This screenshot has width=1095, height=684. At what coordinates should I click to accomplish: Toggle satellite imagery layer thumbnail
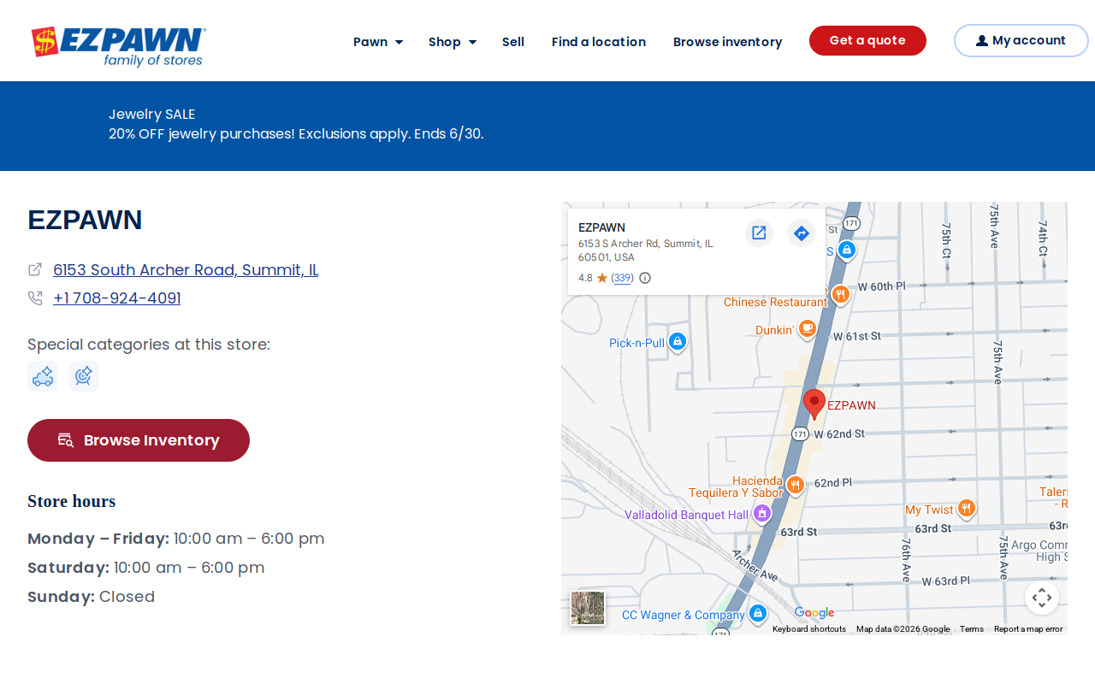pyautogui.click(x=588, y=608)
